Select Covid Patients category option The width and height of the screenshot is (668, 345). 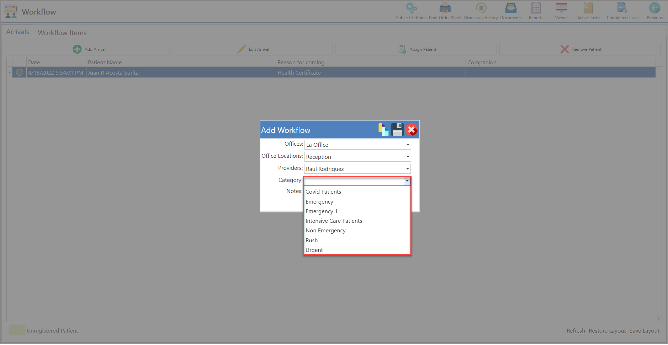357,192
